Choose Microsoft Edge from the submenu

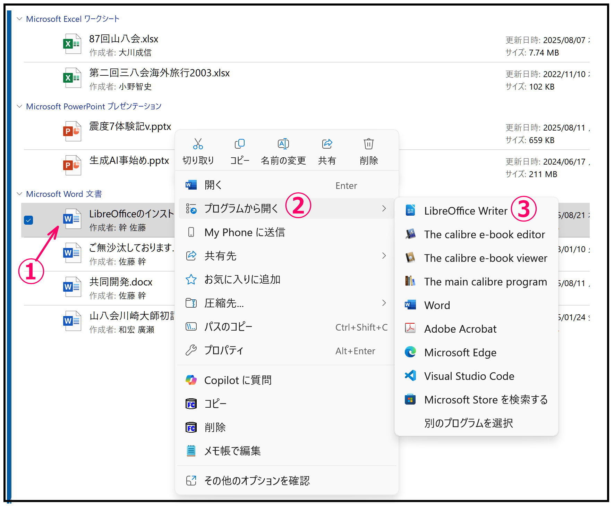click(x=460, y=352)
